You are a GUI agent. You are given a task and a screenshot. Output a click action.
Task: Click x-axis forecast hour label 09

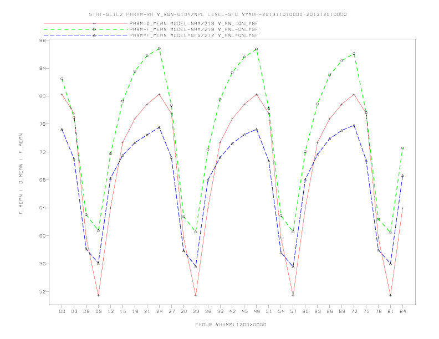[98, 311]
